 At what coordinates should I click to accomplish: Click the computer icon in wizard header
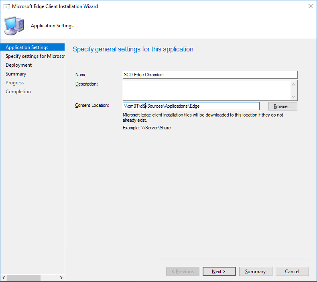[x=14, y=26]
